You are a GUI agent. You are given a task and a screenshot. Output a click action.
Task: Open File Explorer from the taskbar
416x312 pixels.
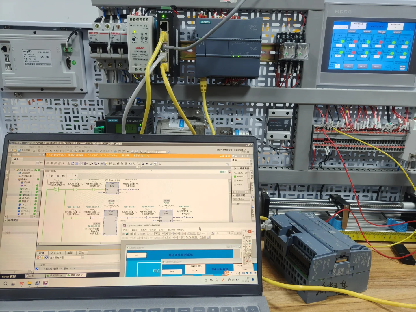29,283
